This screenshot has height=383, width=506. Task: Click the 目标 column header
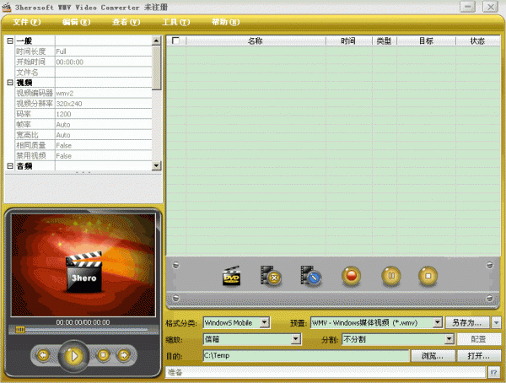tap(426, 40)
